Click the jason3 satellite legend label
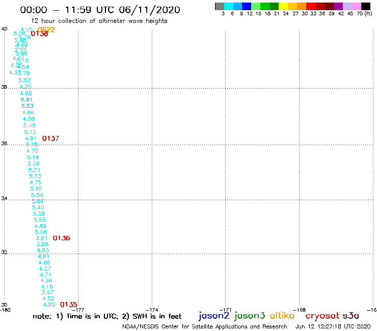The image size is (377, 331). click(250, 316)
